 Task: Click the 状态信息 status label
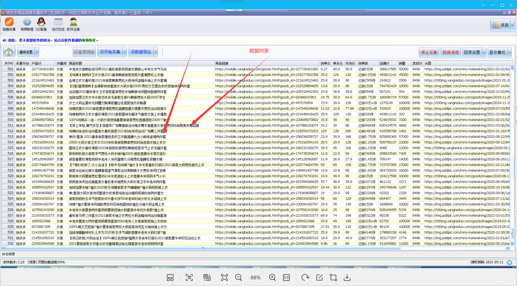click(8, 254)
